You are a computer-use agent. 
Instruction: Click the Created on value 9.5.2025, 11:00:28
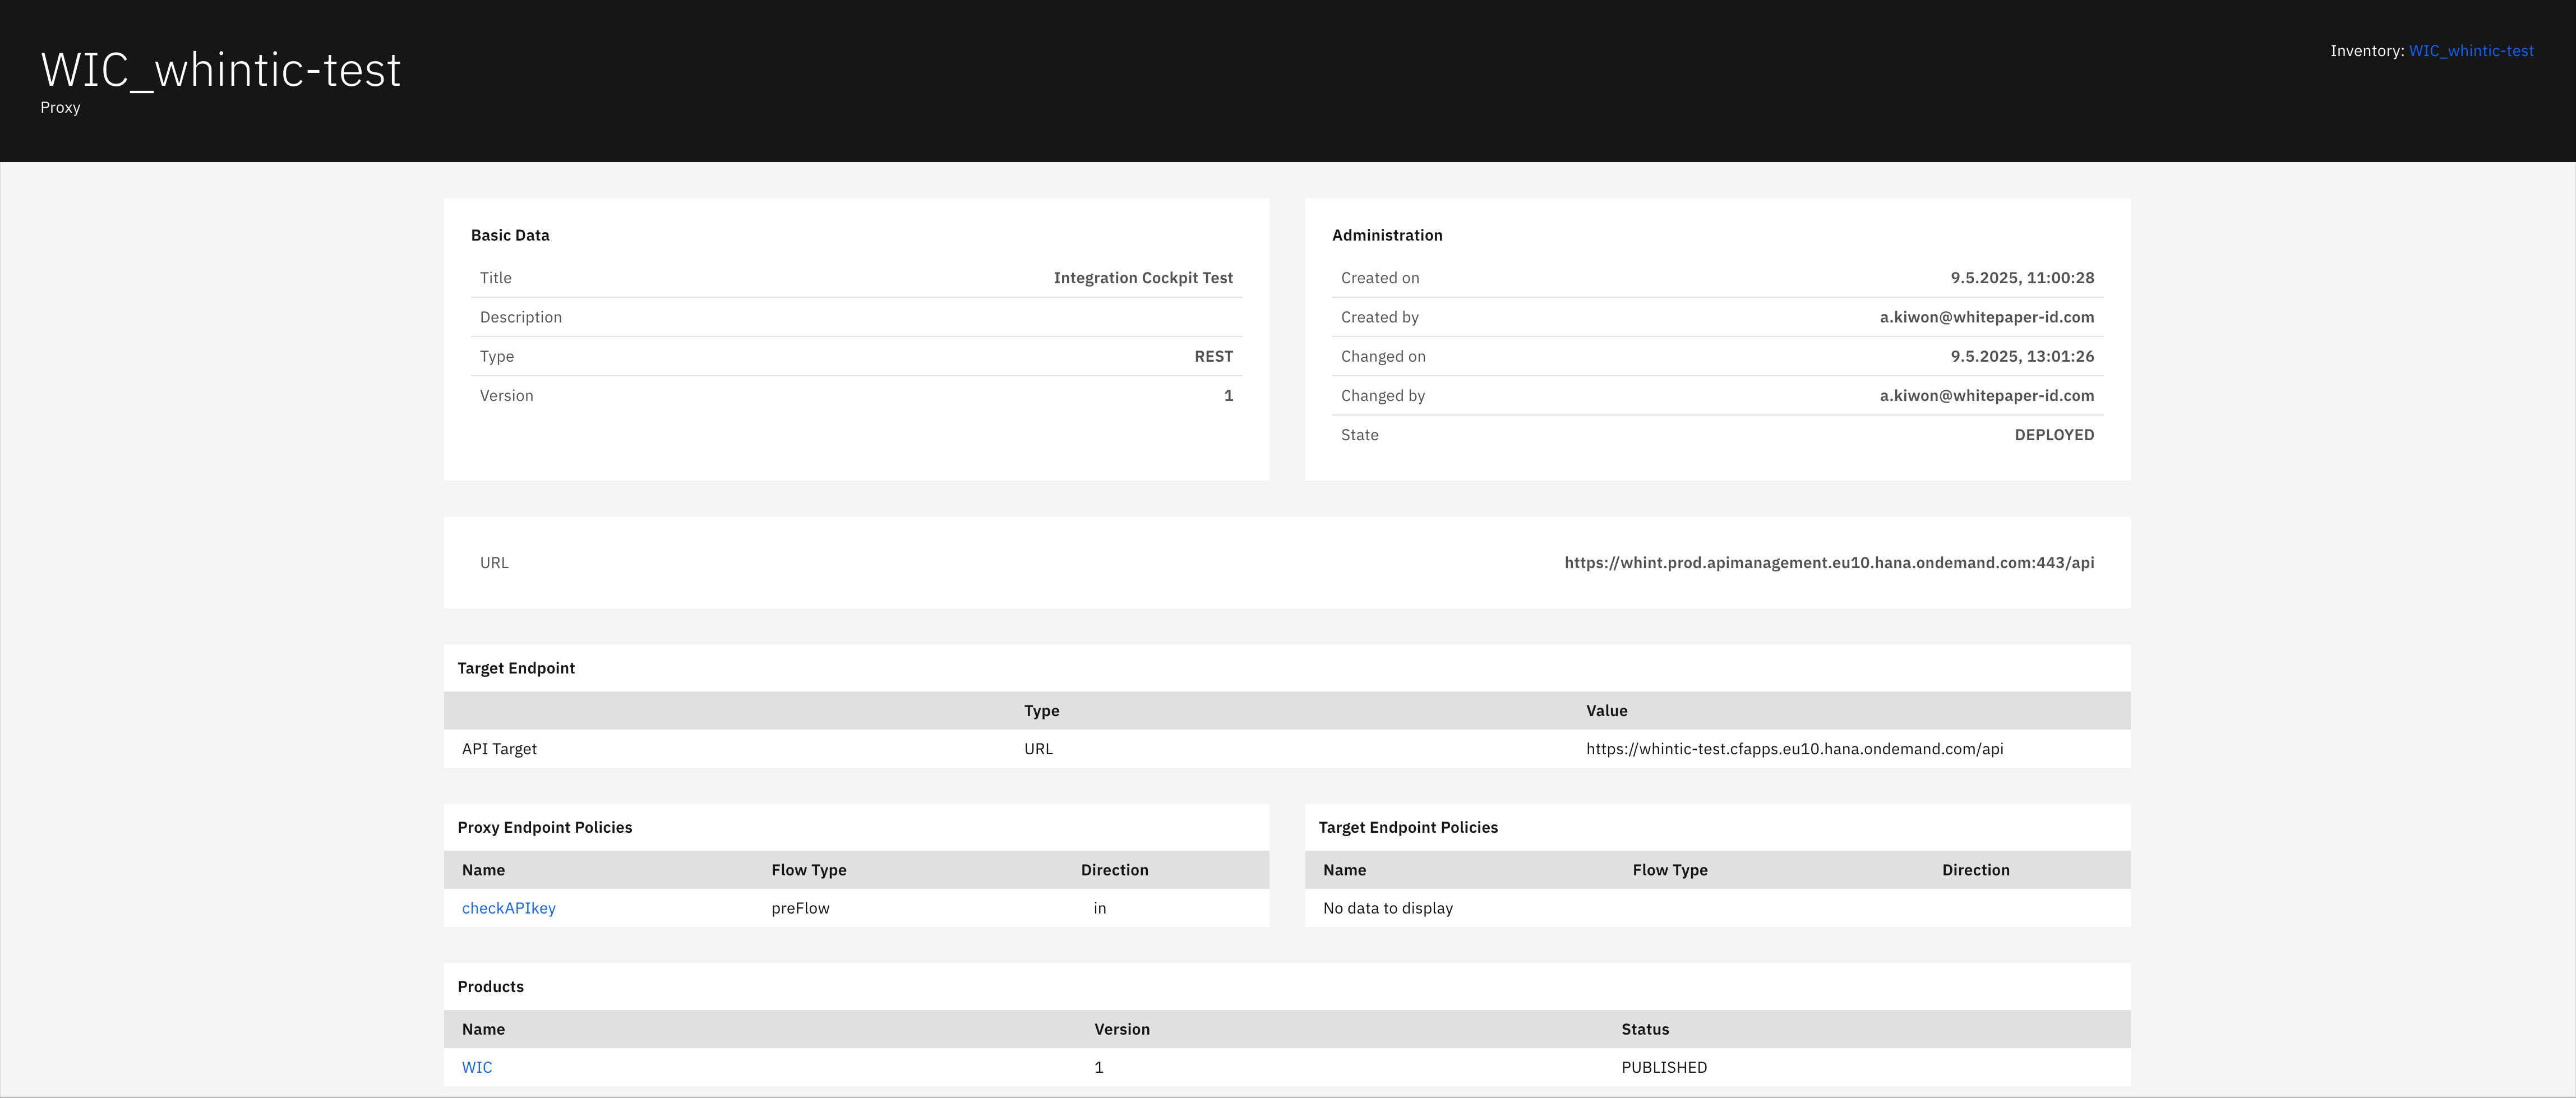[2022, 278]
